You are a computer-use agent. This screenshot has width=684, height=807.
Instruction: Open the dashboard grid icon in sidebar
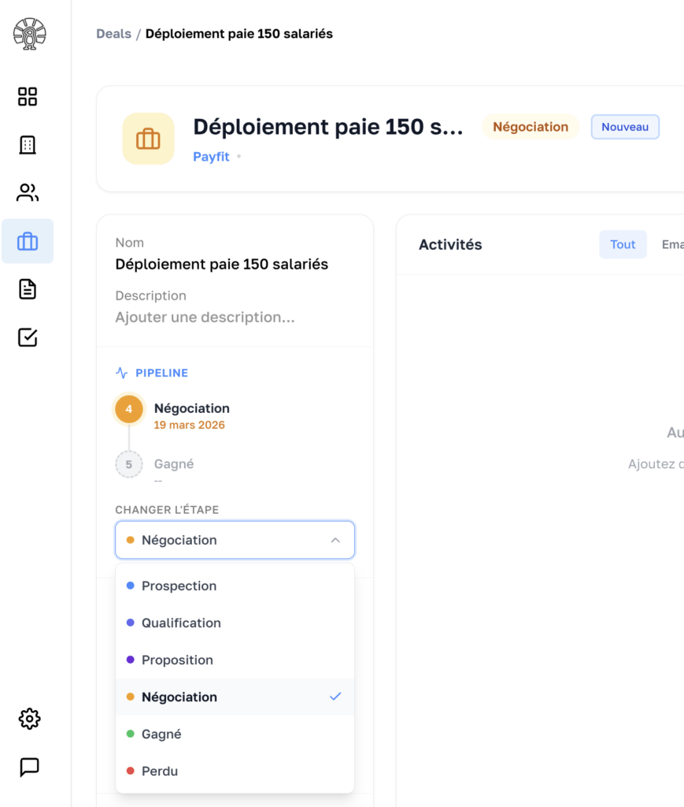28,97
